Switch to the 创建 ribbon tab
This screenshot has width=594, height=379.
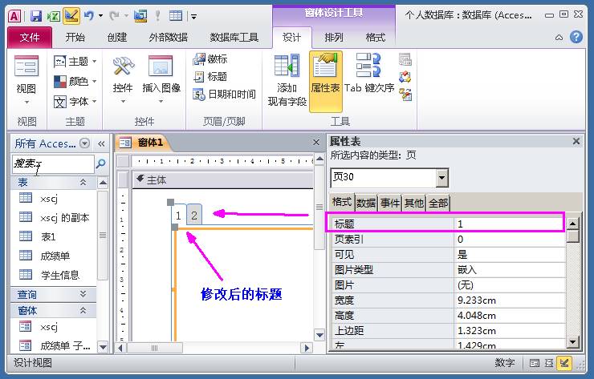[117, 37]
